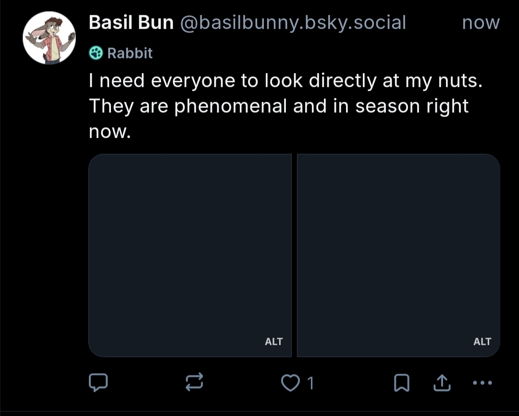Open Basil Bun's profile avatar
519x416 pixels.
tap(49, 38)
